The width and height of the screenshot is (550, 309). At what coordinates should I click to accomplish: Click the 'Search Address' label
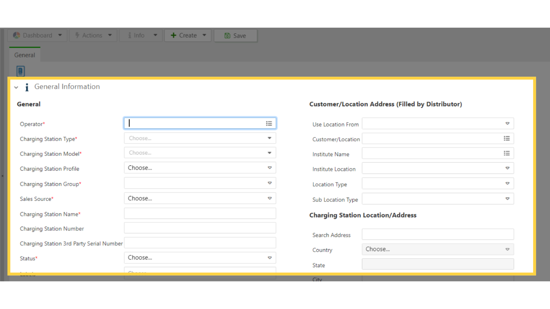tap(331, 235)
